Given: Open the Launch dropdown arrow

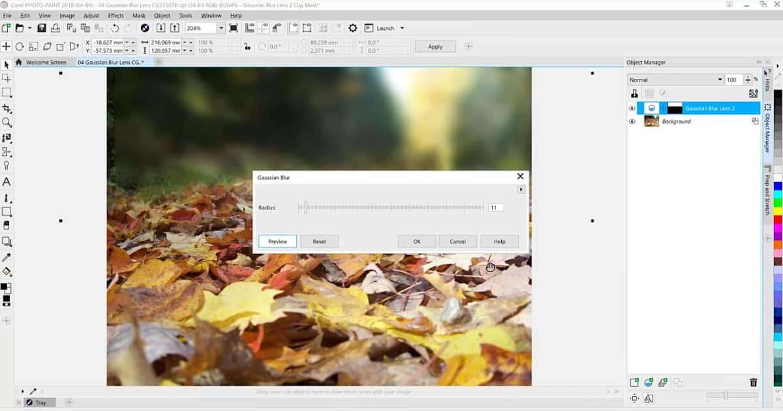Looking at the screenshot, I should tap(402, 28).
